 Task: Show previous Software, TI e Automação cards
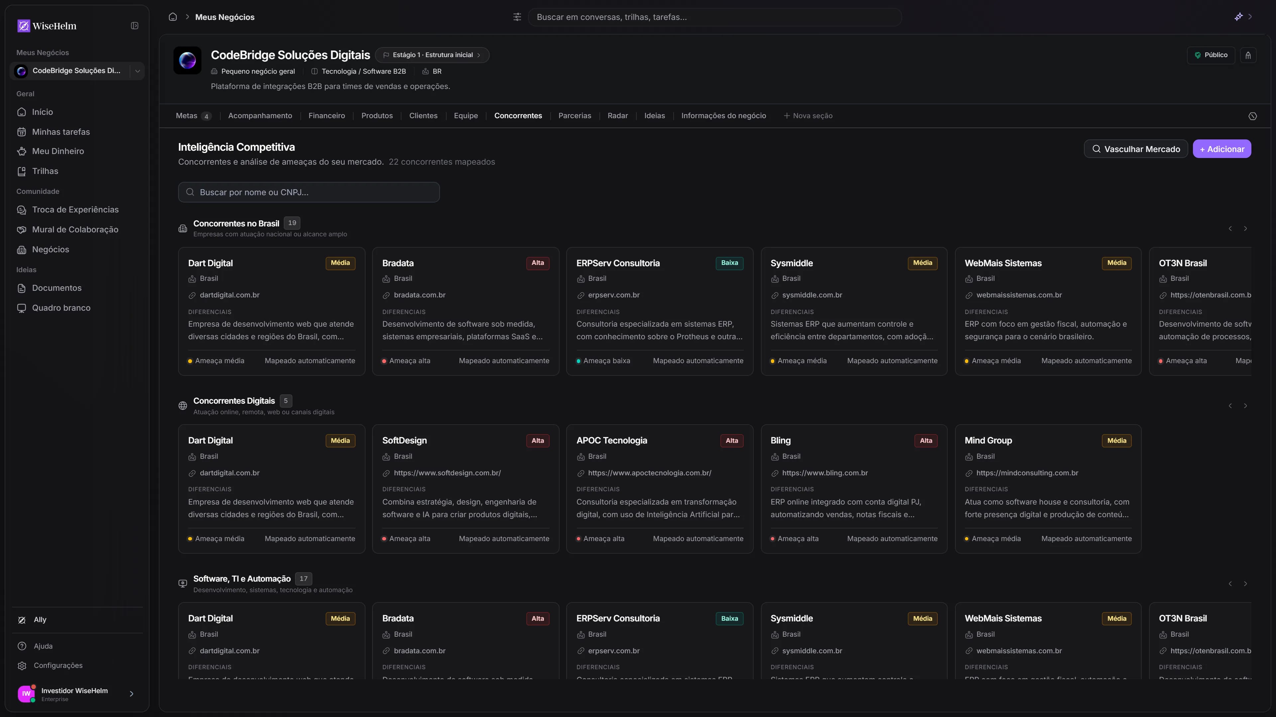pyautogui.click(x=1230, y=584)
